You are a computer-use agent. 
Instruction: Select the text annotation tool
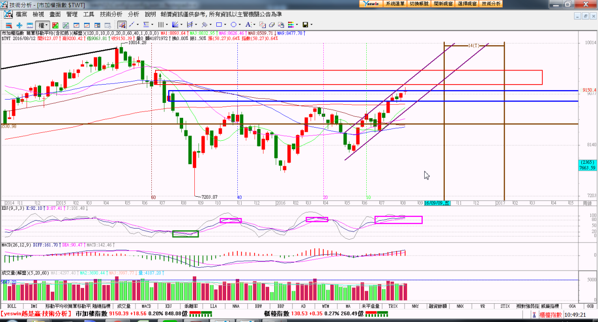pos(248,25)
